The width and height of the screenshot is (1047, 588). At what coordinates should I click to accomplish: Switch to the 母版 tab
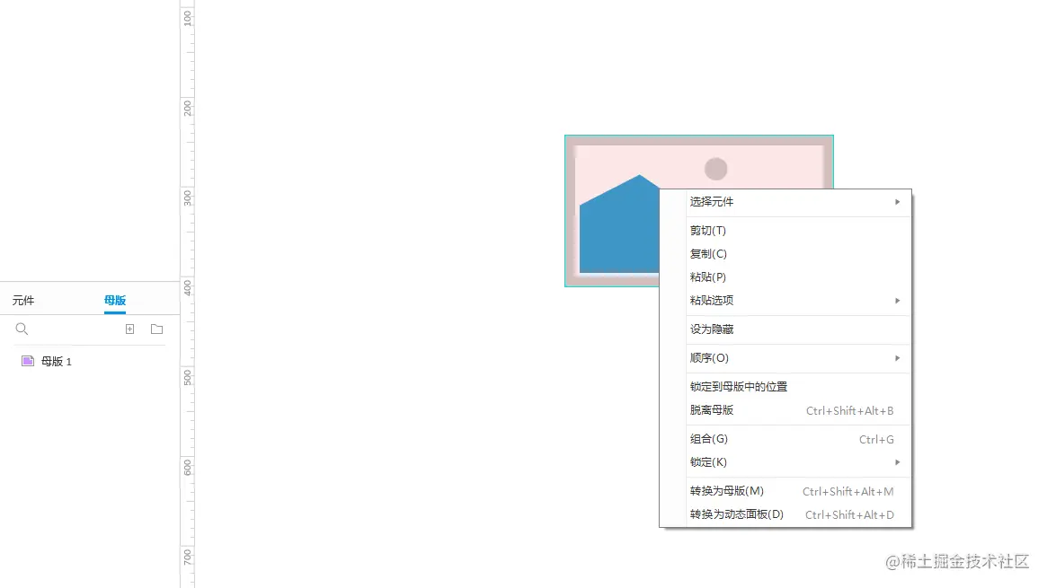[x=115, y=301]
